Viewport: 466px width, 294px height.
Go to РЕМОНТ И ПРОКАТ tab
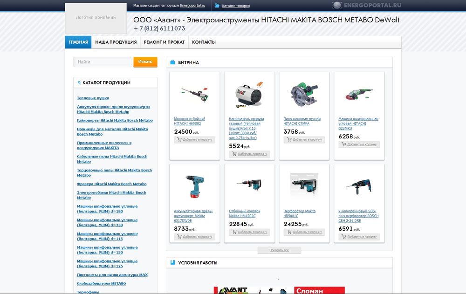point(164,42)
